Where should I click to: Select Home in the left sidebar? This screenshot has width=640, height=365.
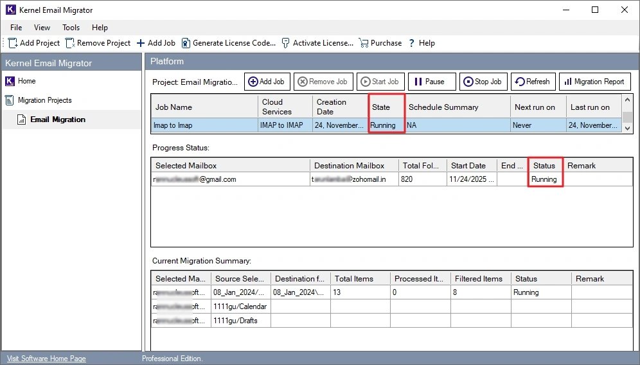(x=26, y=81)
